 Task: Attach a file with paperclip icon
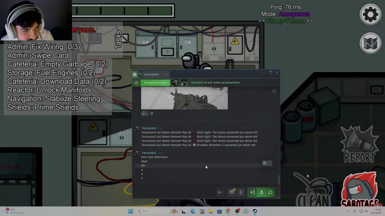tap(241, 193)
